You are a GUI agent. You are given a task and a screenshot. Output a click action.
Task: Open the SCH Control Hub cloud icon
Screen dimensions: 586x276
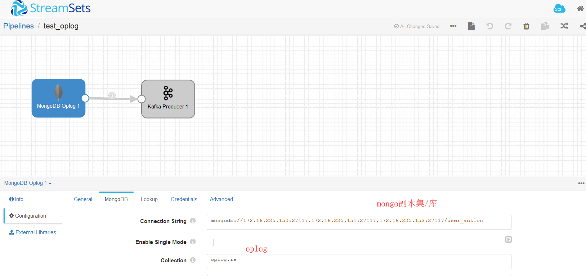[x=559, y=9]
